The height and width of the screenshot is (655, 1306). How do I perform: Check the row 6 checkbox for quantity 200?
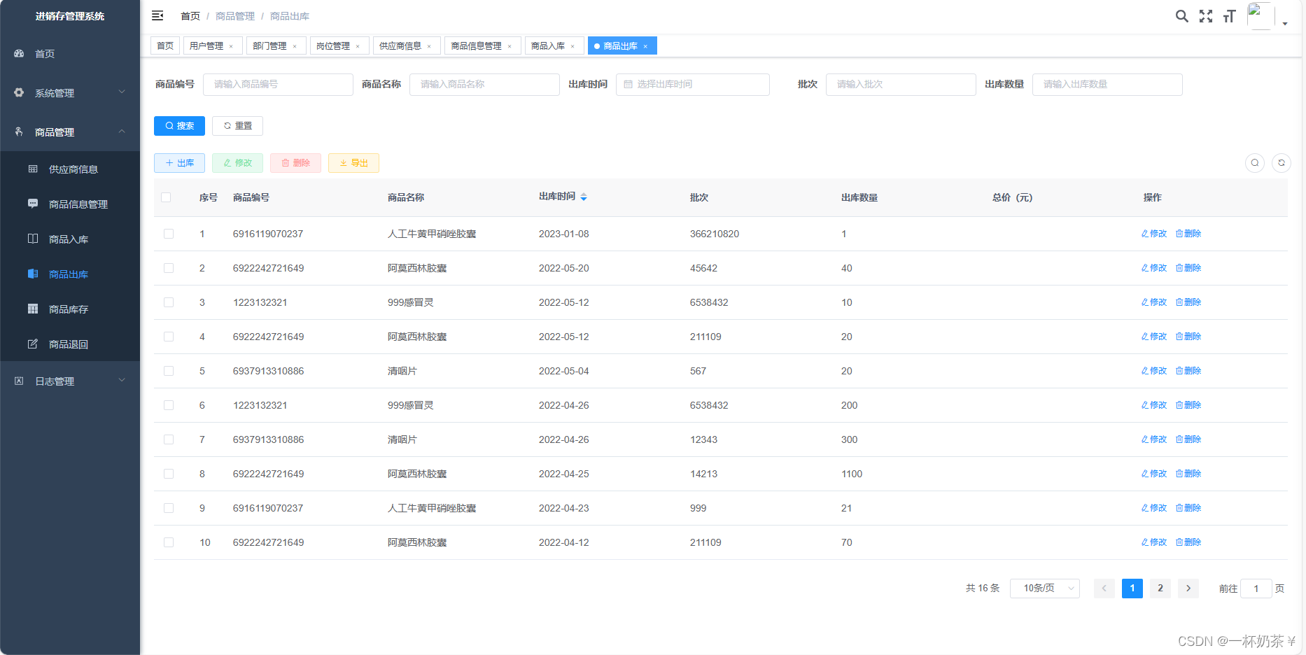(169, 405)
